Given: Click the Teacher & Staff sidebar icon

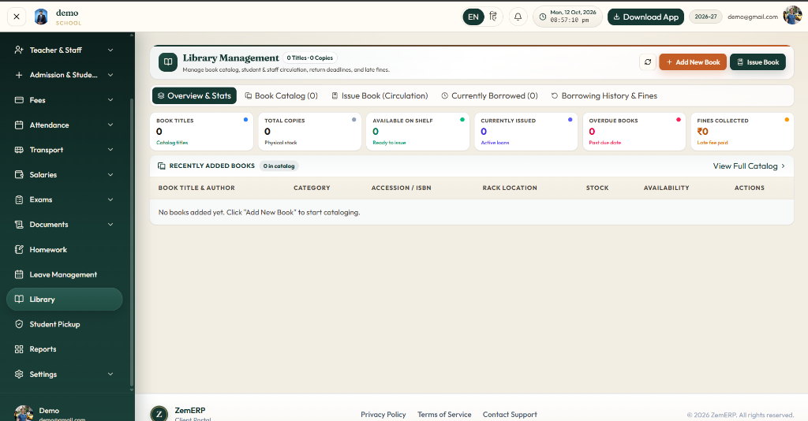Looking at the screenshot, I should click(19, 50).
